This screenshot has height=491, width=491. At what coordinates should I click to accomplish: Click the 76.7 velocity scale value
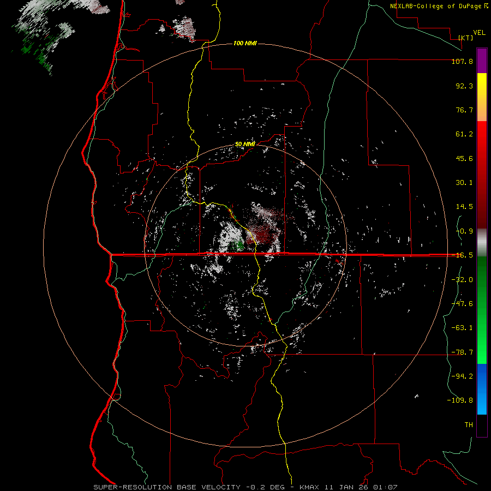pos(464,110)
